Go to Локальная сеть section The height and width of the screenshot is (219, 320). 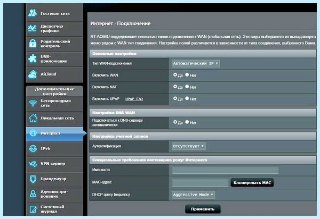click(x=54, y=119)
